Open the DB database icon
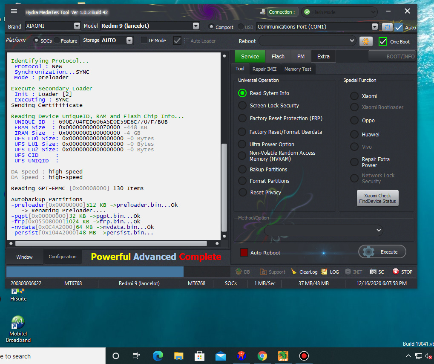This screenshot has width=434, height=364. [x=239, y=272]
